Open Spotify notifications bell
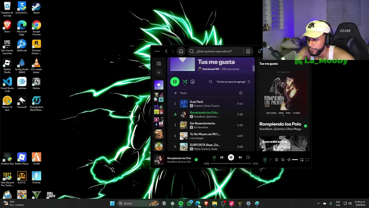The image size is (369, 208). pos(259,51)
